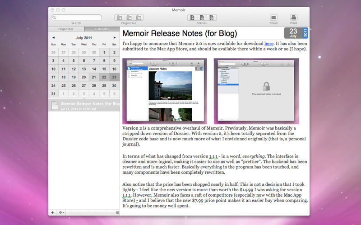This screenshot has width=361, height=225.
Task: Go to previous month arrow
Action: pos(53,38)
